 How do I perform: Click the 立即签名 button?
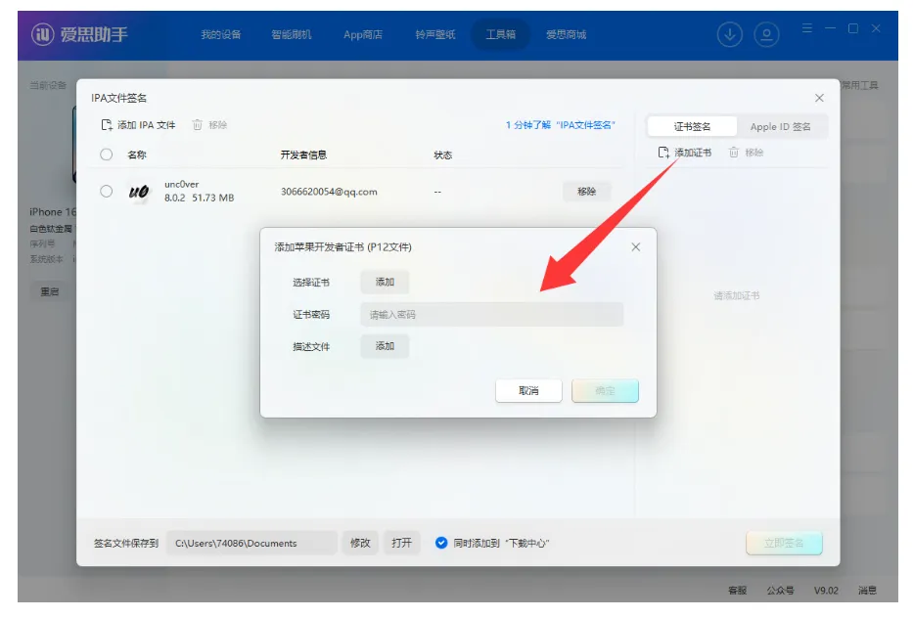click(x=784, y=543)
